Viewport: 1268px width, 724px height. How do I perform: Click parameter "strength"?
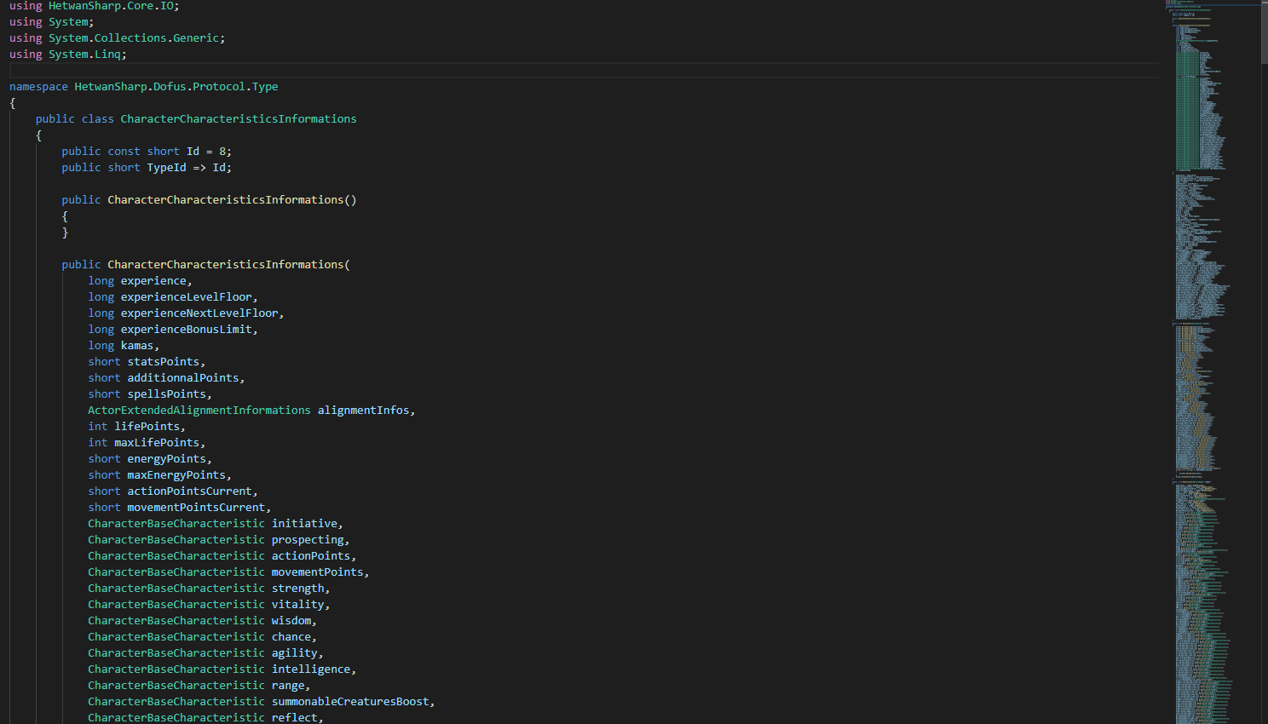pos(298,589)
